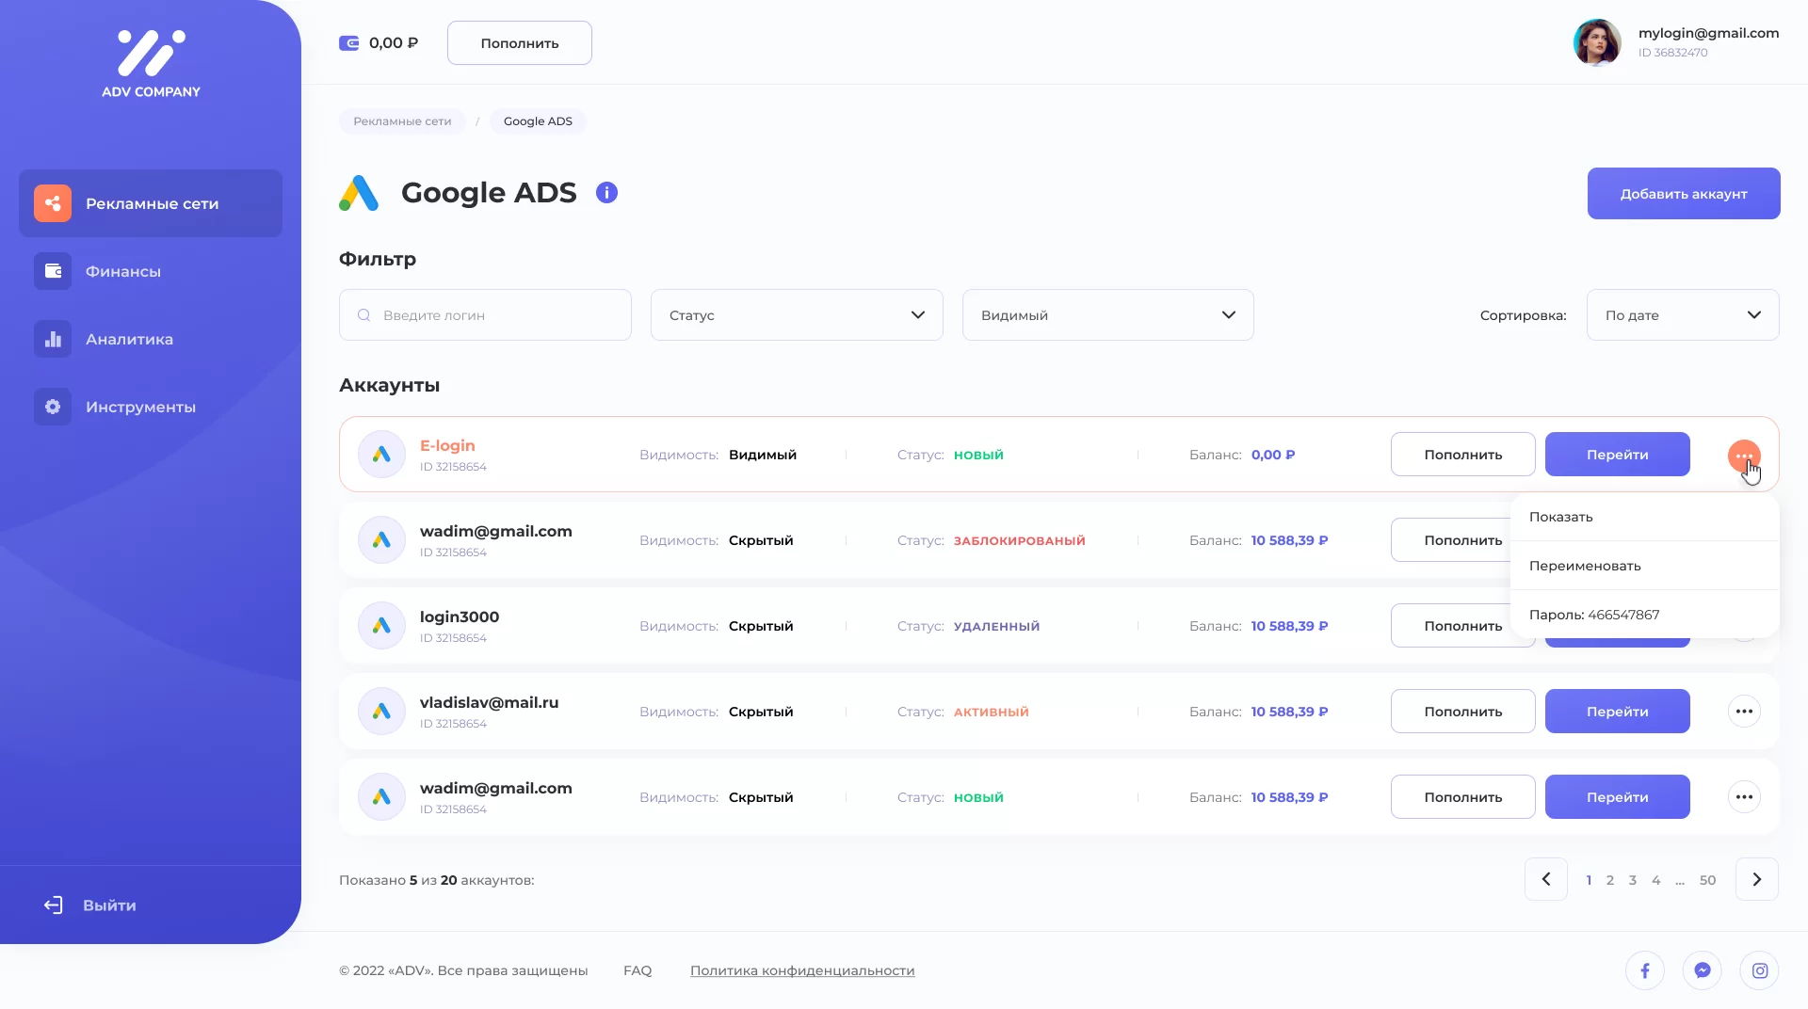This screenshot has height=1009, width=1808.
Task: Click the login3000 account Google Ads avatar
Action: tap(381, 626)
